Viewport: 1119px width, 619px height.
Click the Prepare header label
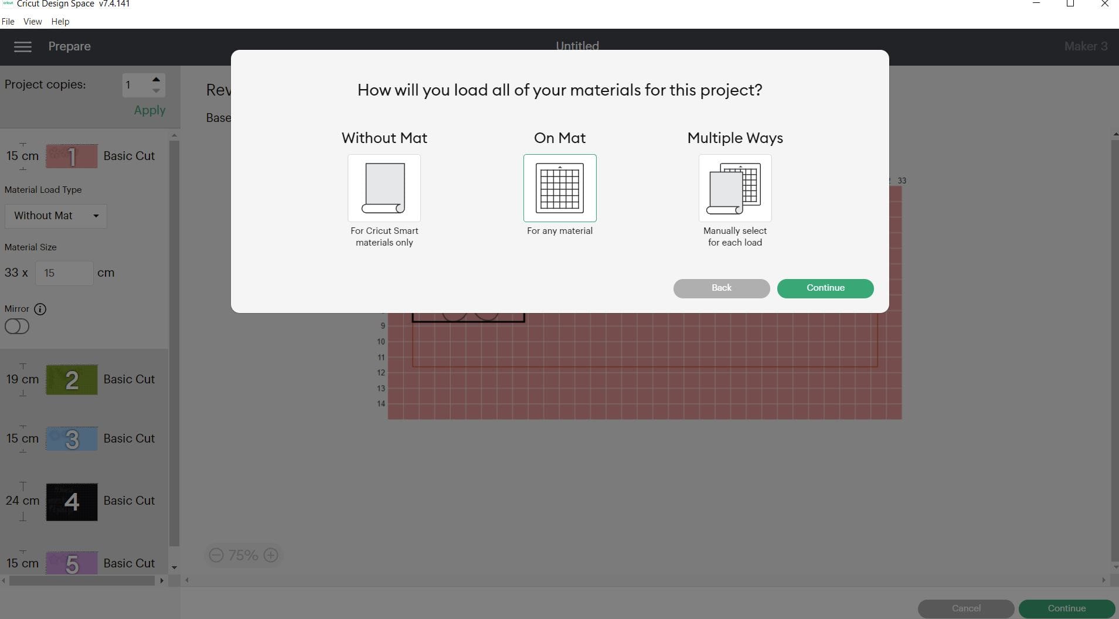coord(69,46)
